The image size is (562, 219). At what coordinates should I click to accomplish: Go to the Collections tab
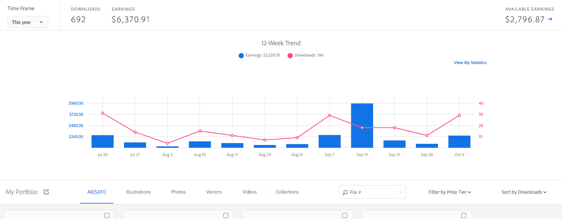coord(287,192)
